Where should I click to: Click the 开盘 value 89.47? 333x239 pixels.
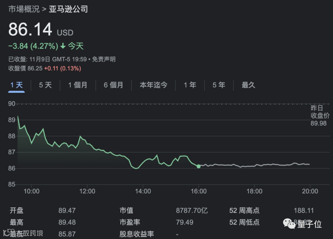(x=67, y=210)
